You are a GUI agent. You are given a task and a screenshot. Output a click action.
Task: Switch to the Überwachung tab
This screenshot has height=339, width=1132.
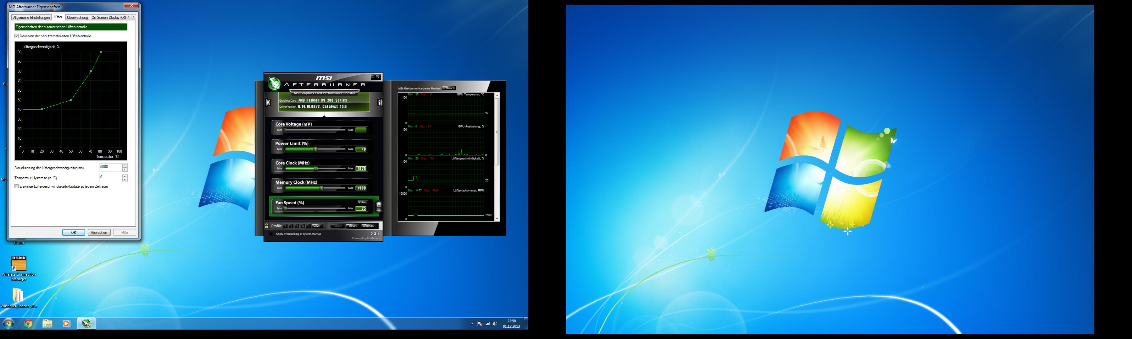(77, 18)
